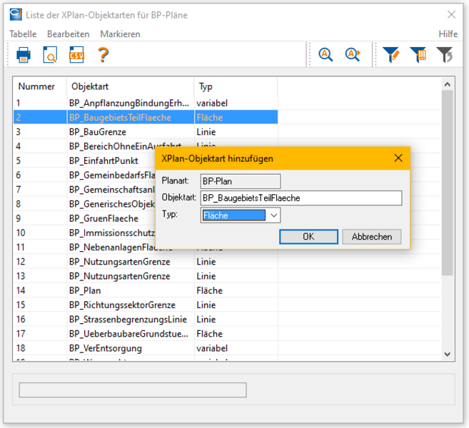The height and width of the screenshot is (428, 469).
Task: Click the application icon in the title bar
Action: point(16,15)
